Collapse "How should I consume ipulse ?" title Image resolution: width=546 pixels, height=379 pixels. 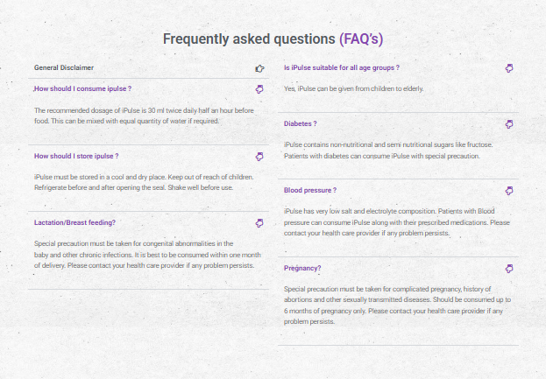pyautogui.click(x=82, y=89)
